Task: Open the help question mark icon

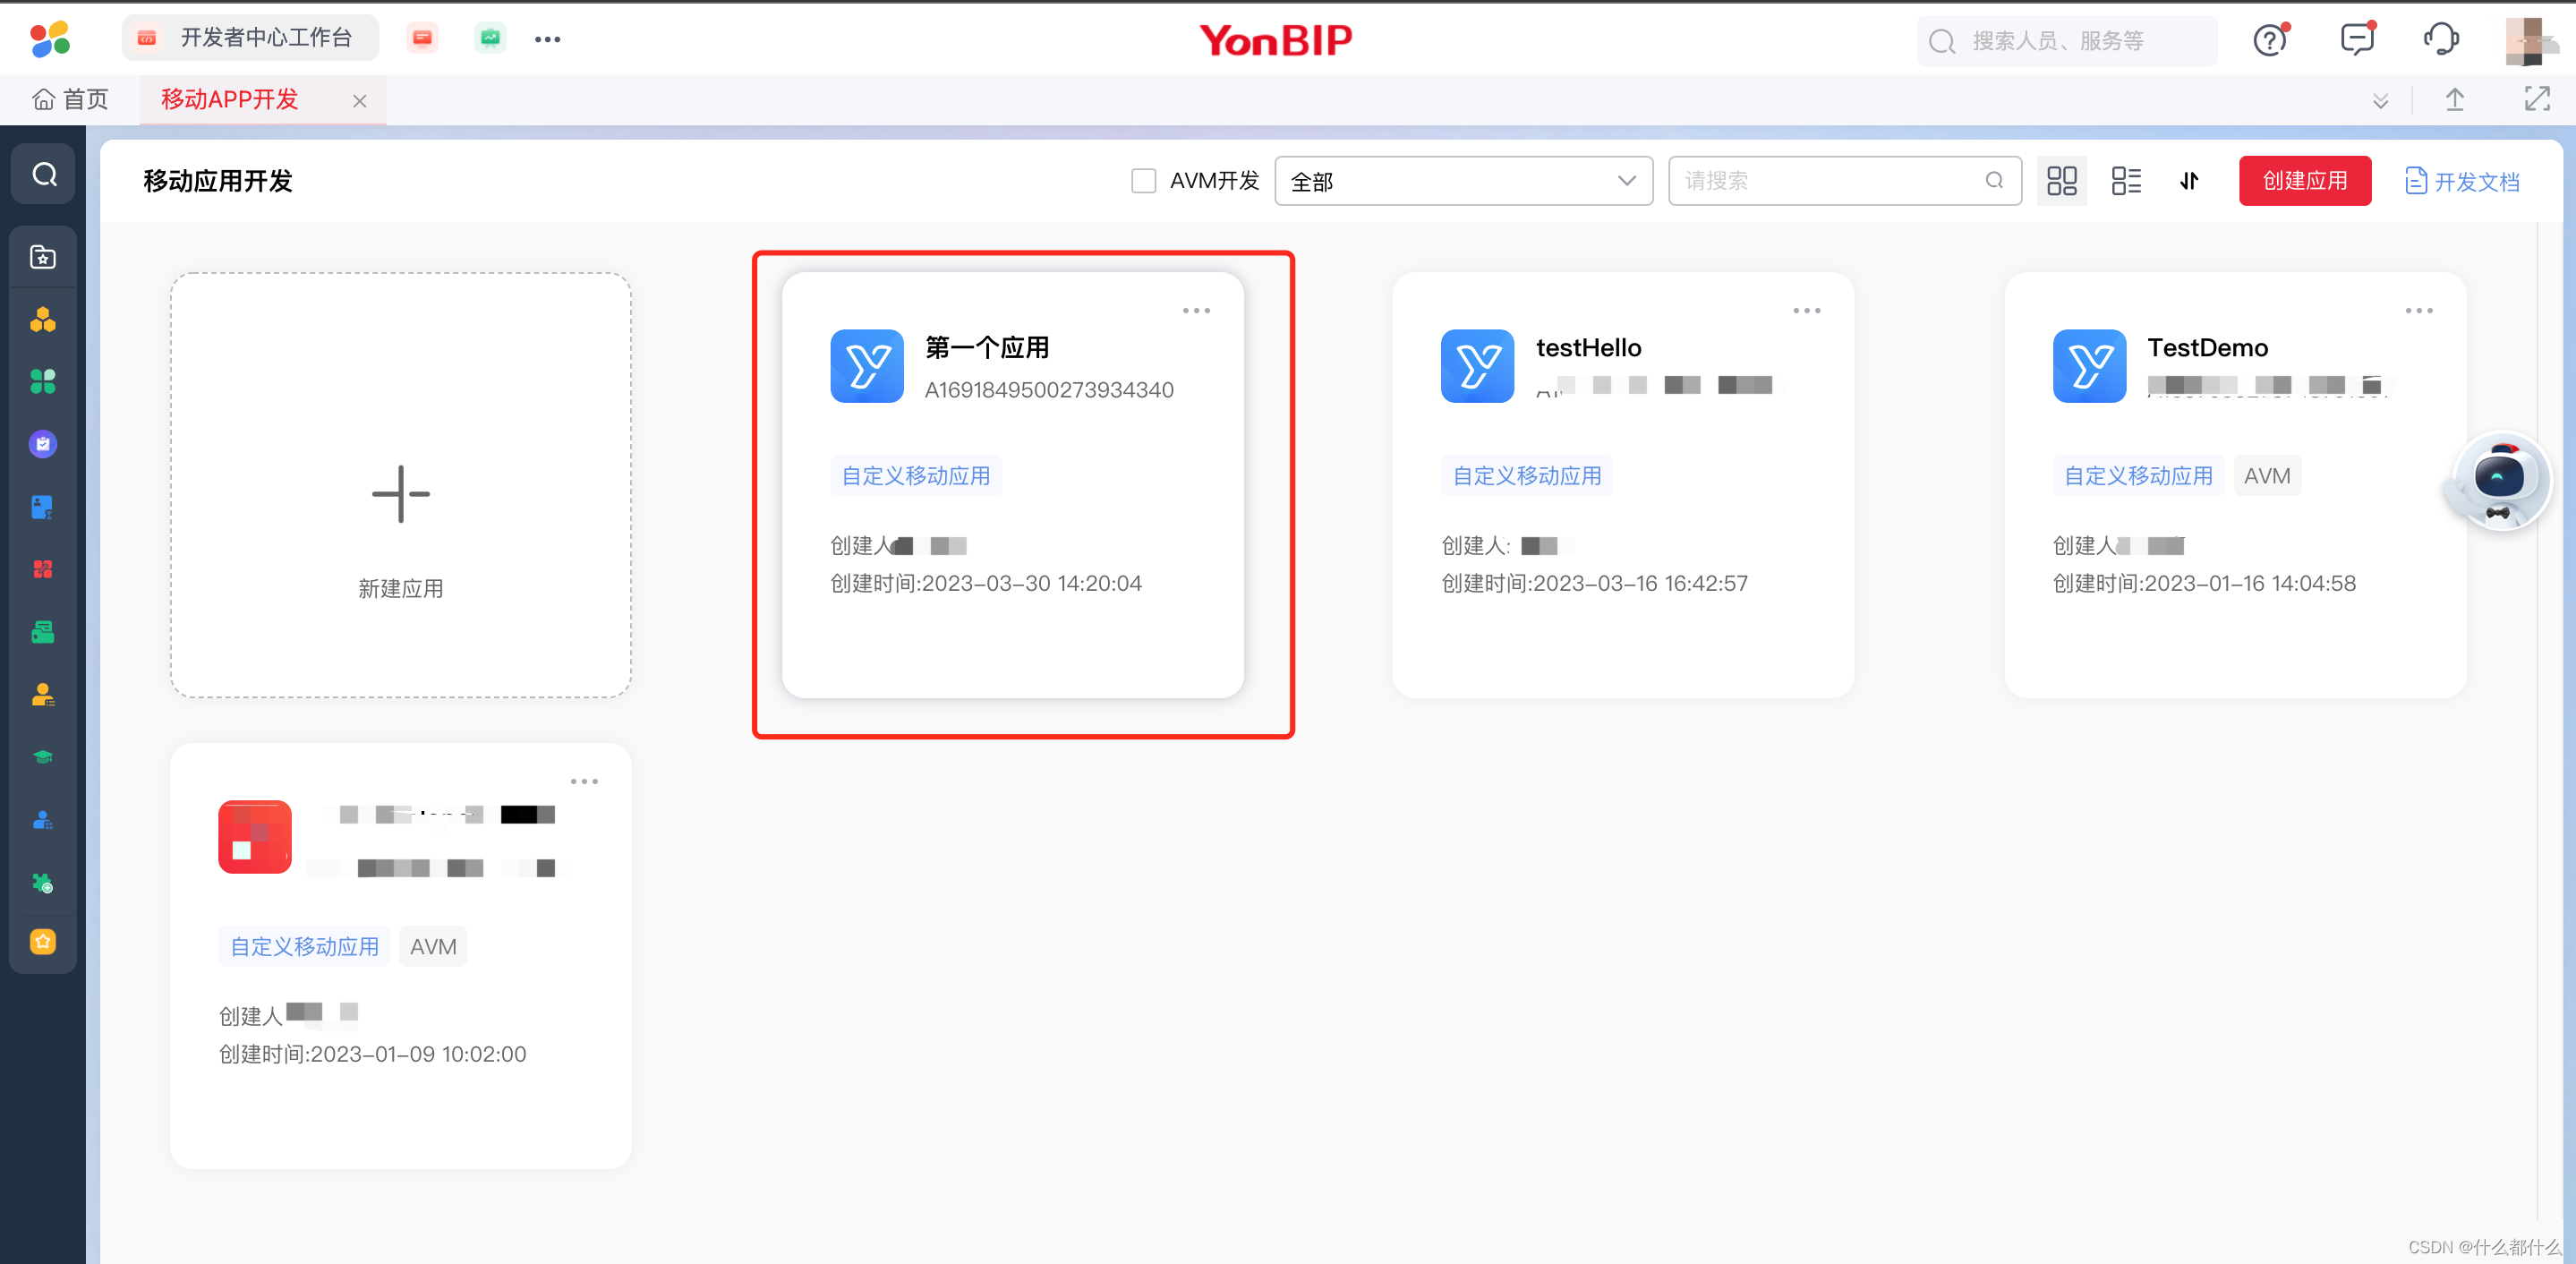Action: click(x=2269, y=40)
